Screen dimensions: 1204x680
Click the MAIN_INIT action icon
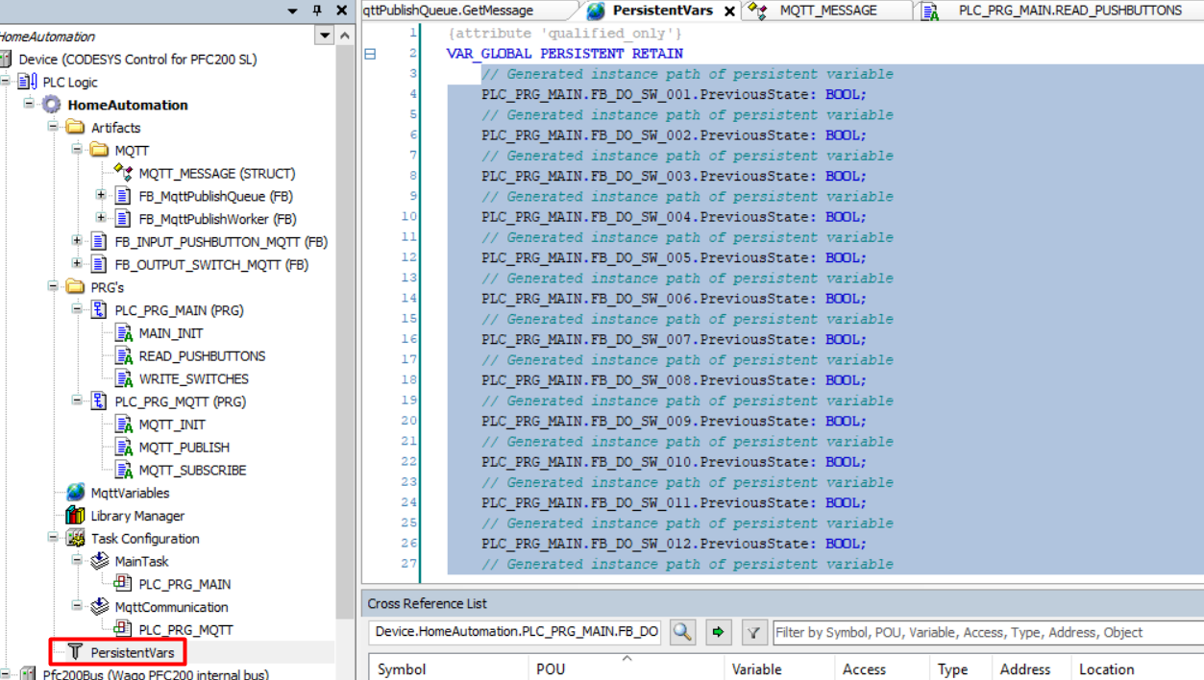[123, 333]
